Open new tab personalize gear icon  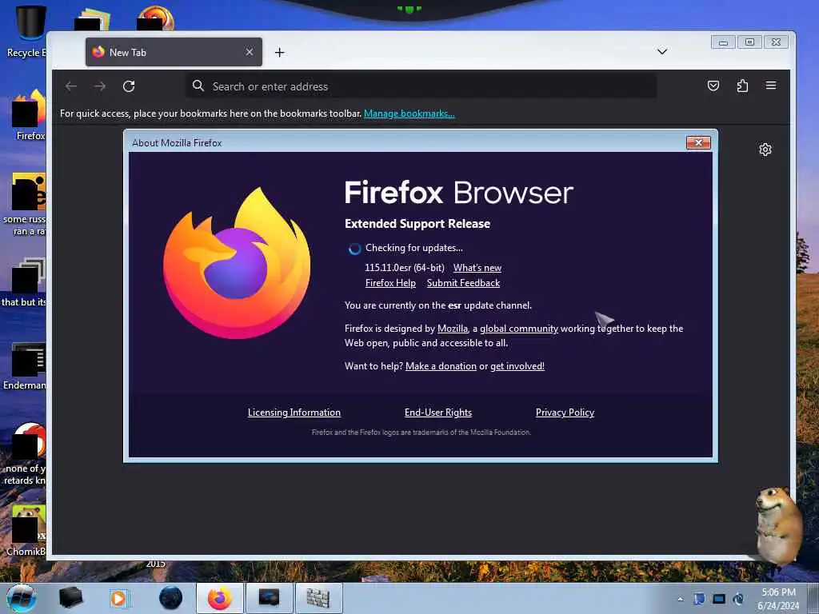click(765, 150)
